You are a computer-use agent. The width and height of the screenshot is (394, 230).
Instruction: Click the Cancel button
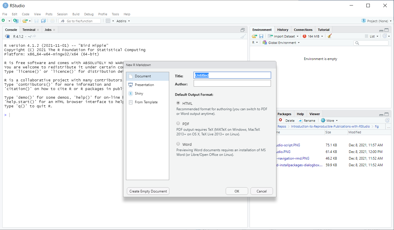click(262, 191)
